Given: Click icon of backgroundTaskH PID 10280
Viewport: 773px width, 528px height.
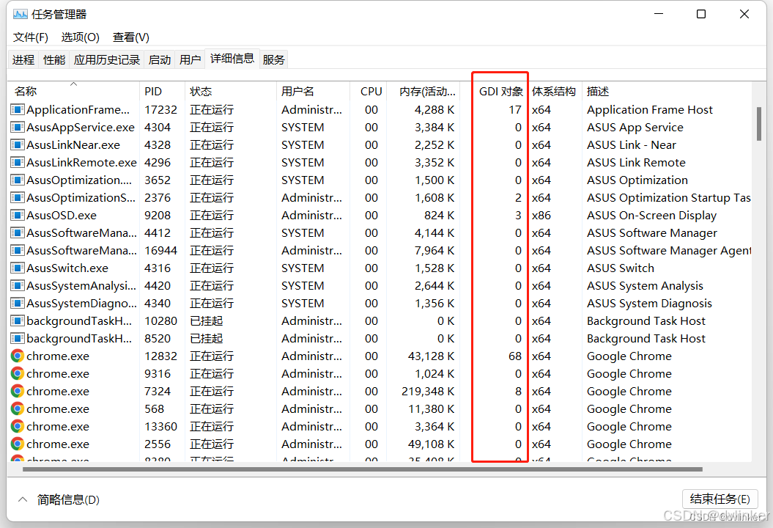Looking at the screenshot, I should coord(18,320).
